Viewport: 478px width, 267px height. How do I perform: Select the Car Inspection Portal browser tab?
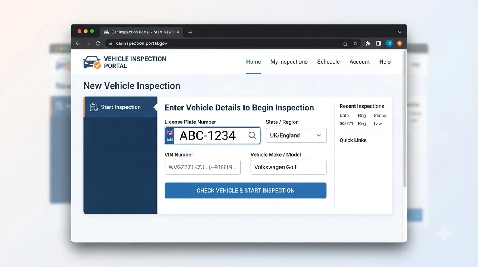[141, 32]
